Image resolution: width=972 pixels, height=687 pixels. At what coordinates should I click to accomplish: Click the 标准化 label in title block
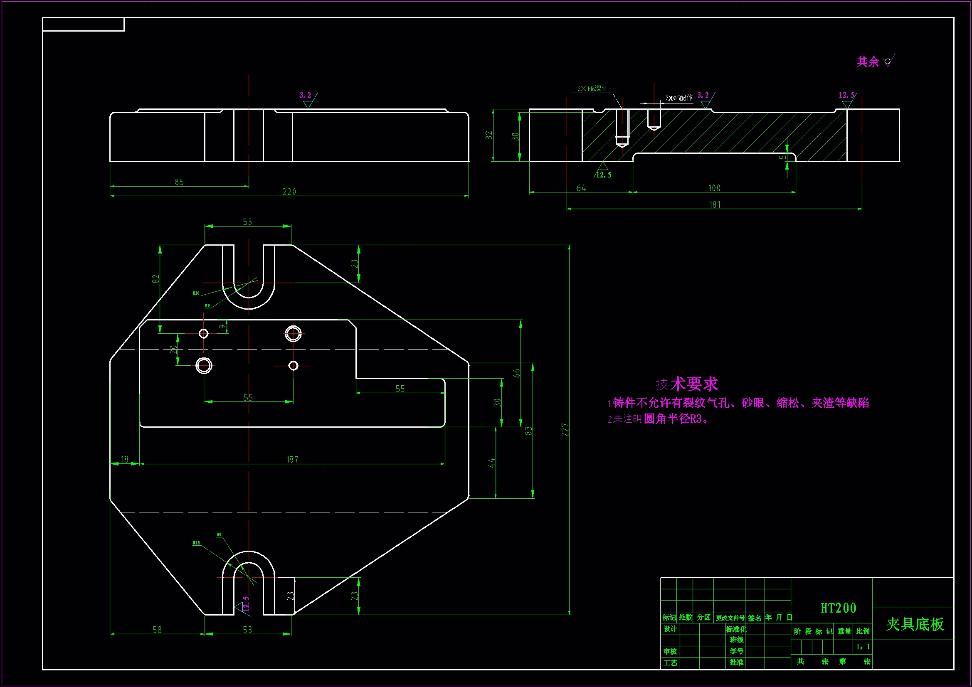coord(736,629)
